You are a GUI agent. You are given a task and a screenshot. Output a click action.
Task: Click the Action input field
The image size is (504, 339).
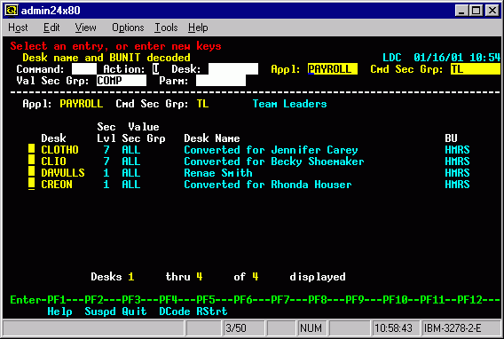click(x=156, y=68)
